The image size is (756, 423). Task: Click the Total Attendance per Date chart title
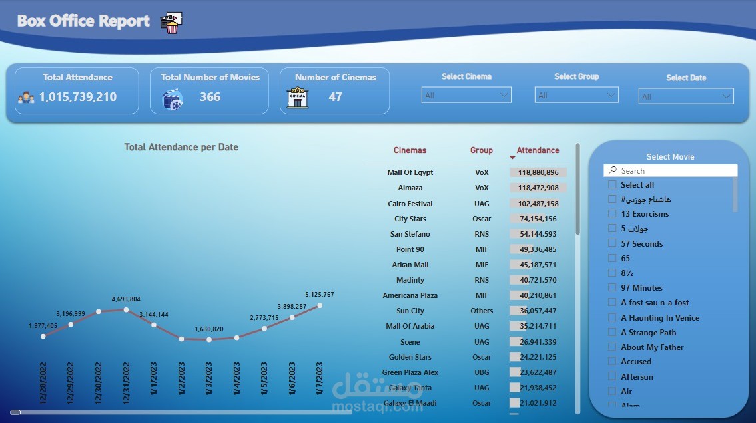181,147
